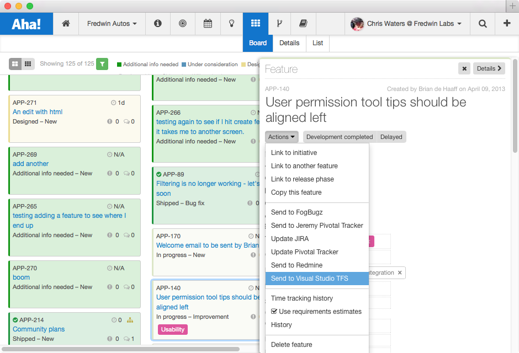
Task: Open a new browser tab with plus
Action: pyautogui.click(x=512, y=6)
